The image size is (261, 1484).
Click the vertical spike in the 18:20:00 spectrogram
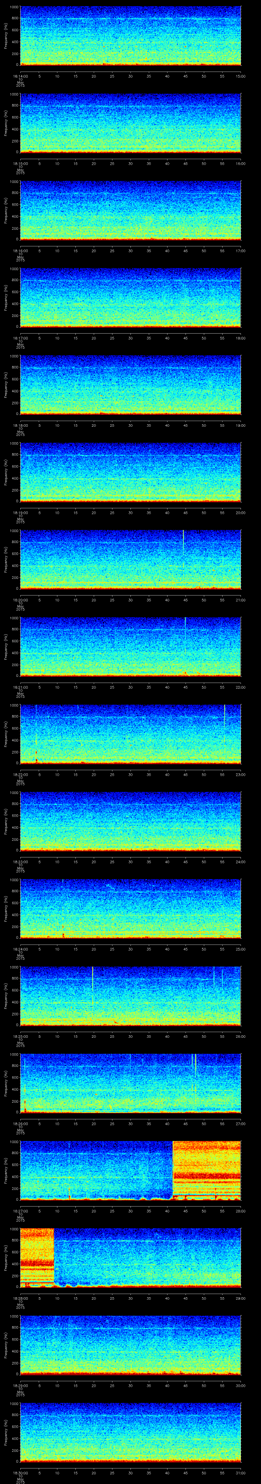tap(184, 543)
